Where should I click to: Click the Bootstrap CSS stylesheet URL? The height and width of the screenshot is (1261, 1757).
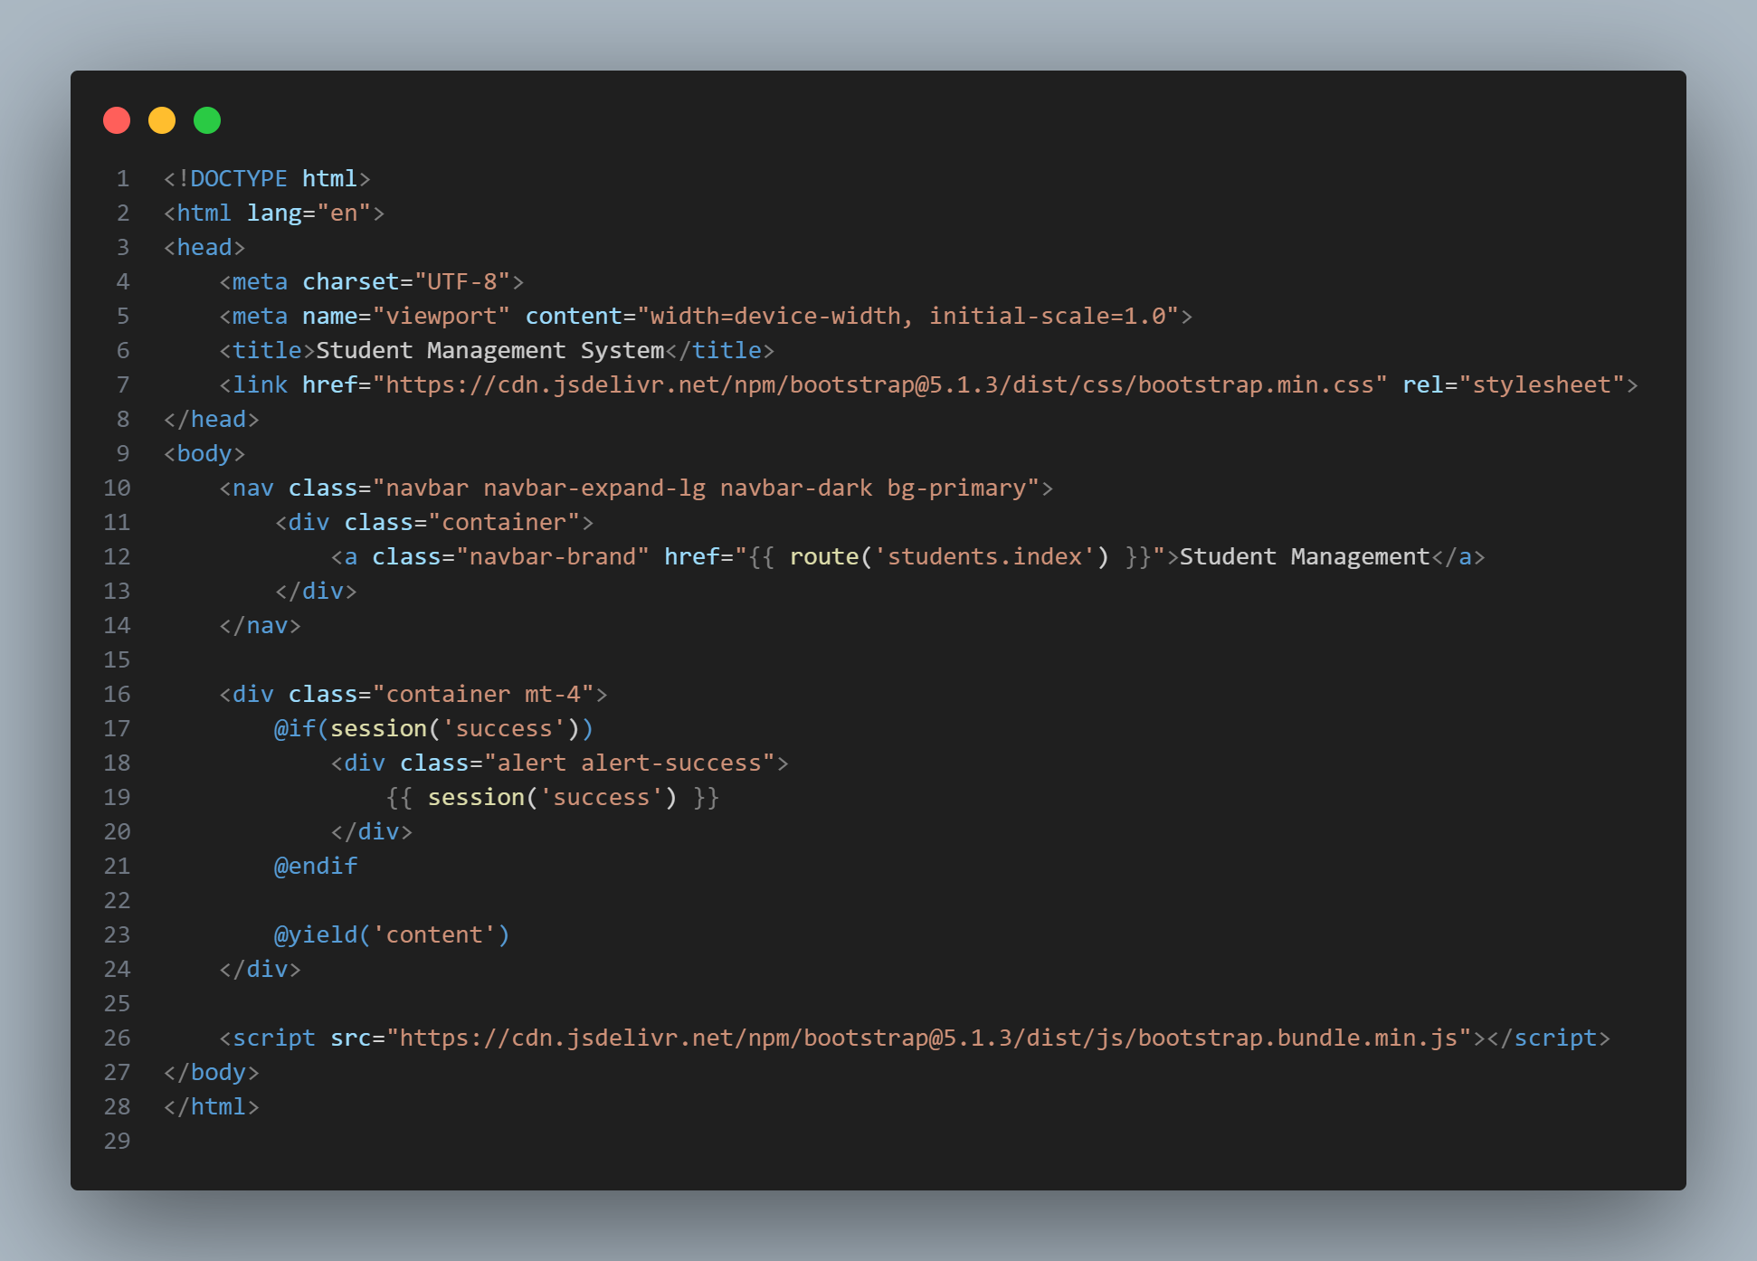pyautogui.click(x=879, y=384)
